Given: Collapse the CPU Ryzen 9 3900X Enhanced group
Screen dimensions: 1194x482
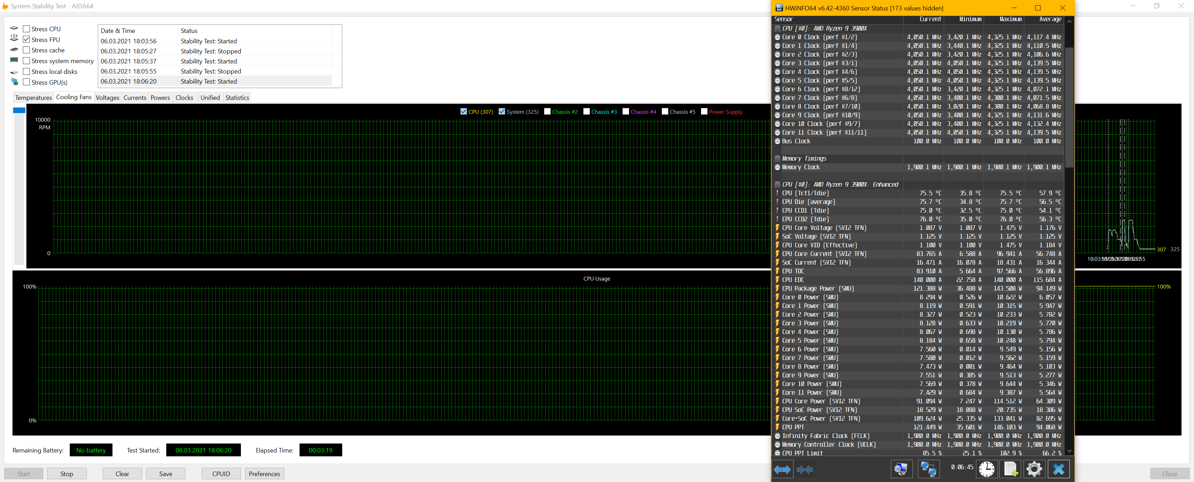Looking at the screenshot, I should (x=777, y=184).
